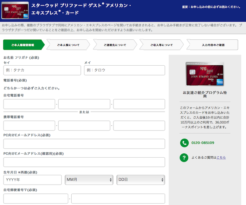Click the green phone icon

(x=184, y=143)
